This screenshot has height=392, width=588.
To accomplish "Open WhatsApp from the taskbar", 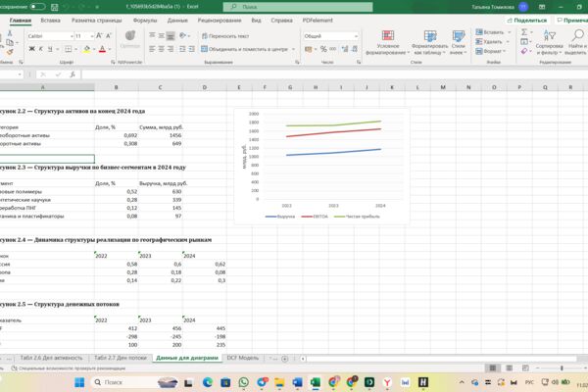I will [x=243, y=382].
